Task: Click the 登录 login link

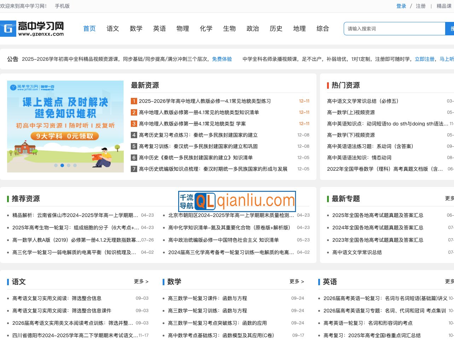Action: coord(401,6)
